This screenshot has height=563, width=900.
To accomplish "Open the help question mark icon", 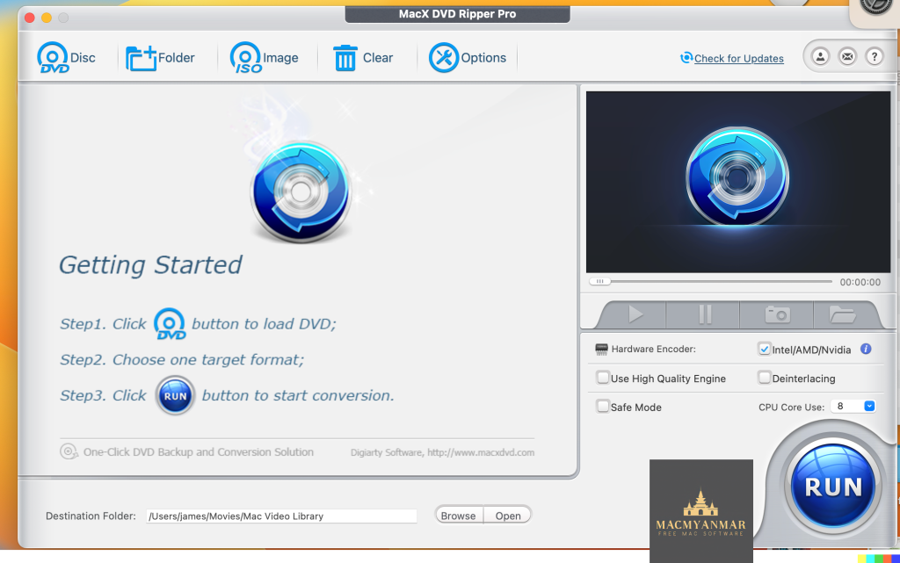I will [875, 56].
